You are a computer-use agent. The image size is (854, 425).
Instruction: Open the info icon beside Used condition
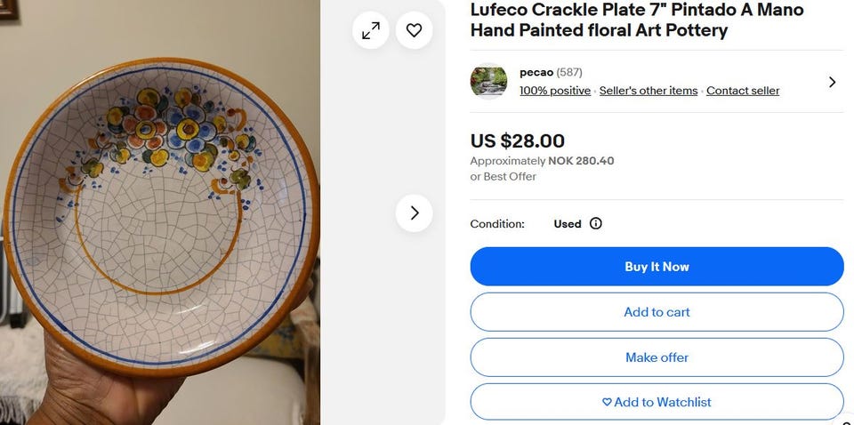tap(596, 224)
